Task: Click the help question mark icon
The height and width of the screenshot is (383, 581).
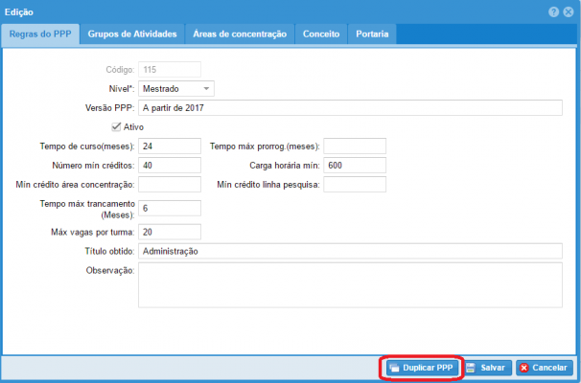Action: tap(553, 11)
